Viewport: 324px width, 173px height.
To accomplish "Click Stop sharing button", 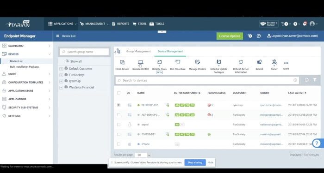I will [195, 162].
